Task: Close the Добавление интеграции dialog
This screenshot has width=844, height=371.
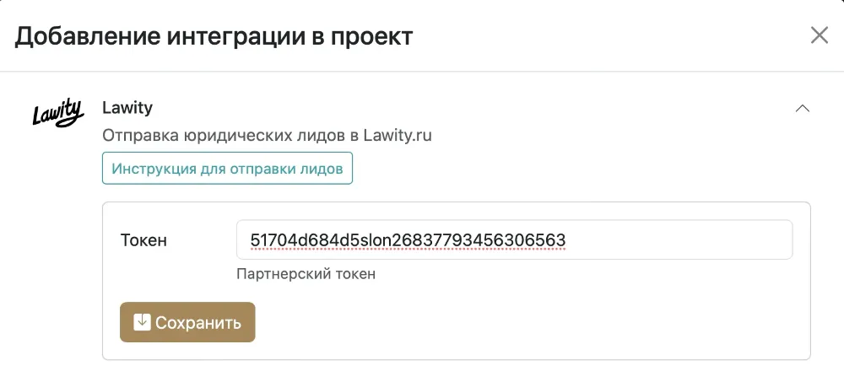Action: click(x=819, y=35)
